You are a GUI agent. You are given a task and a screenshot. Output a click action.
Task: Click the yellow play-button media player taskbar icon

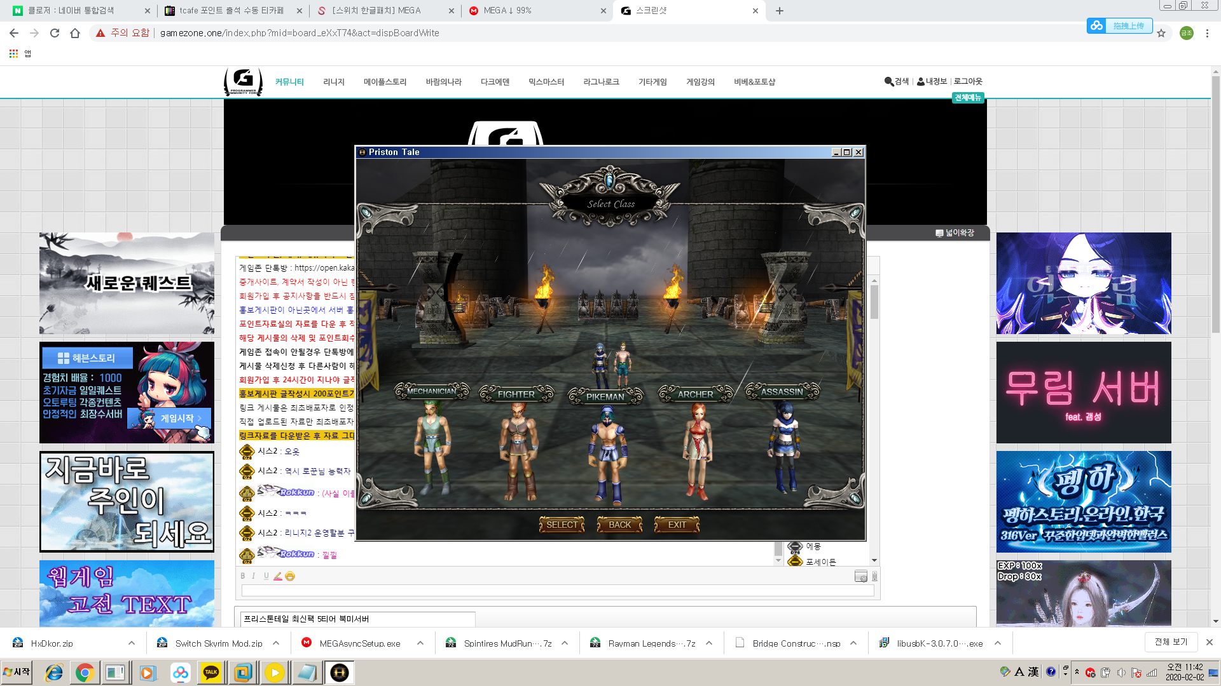pyautogui.click(x=275, y=672)
